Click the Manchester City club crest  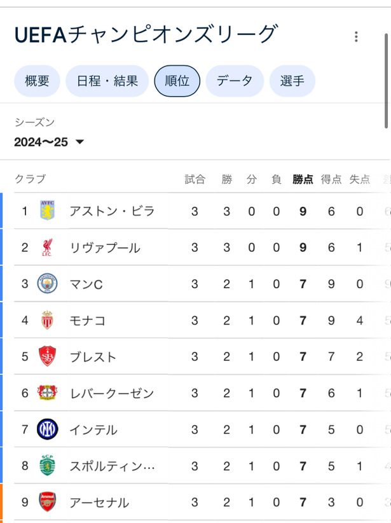47,284
